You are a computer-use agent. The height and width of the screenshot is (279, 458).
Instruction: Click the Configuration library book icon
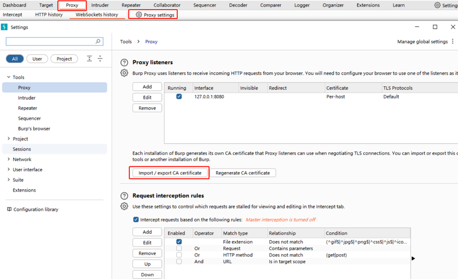click(9, 209)
